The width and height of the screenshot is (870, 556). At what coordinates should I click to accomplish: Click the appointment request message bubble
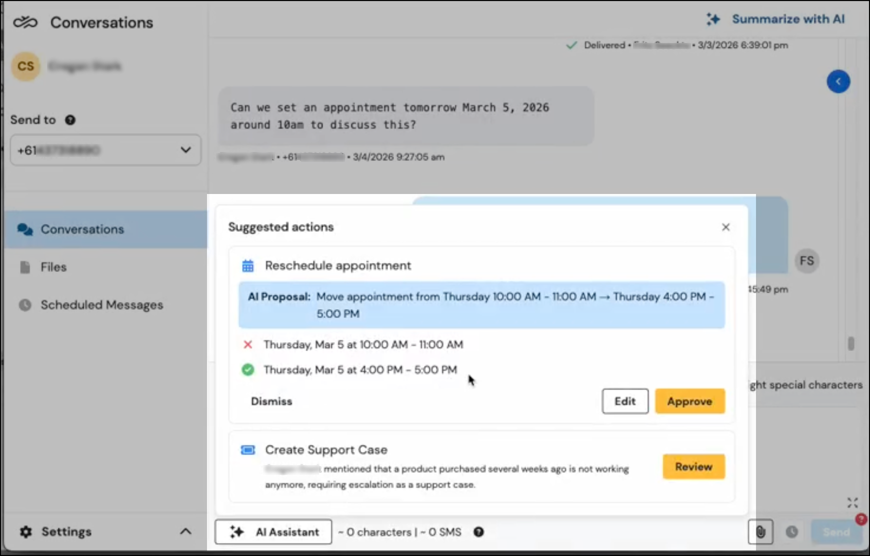pos(406,116)
